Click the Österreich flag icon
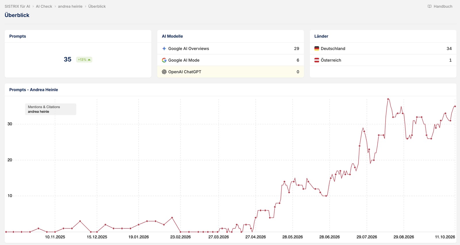The image size is (460, 245). pyautogui.click(x=317, y=60)
